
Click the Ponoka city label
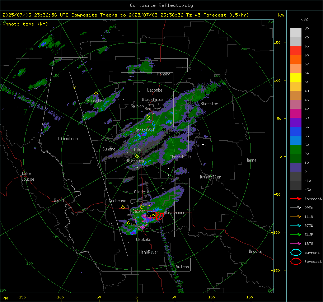pyautogui.click(x=164, y=74)
